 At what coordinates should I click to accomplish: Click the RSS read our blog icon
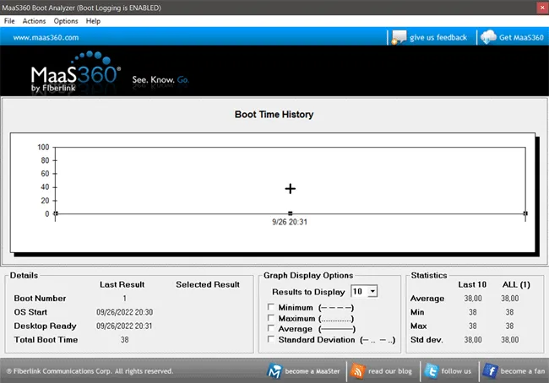click(x=357, y=370)
